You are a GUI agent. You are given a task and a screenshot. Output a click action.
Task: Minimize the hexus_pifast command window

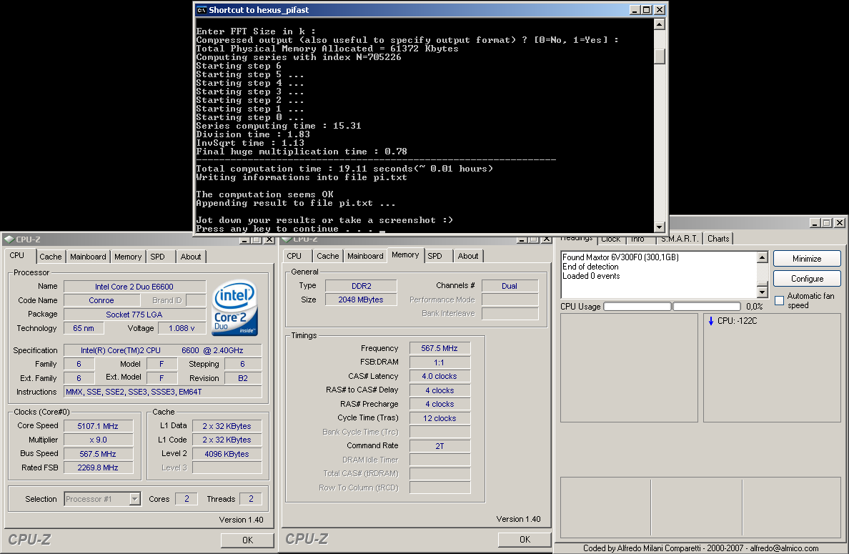[x=635, y=10]
